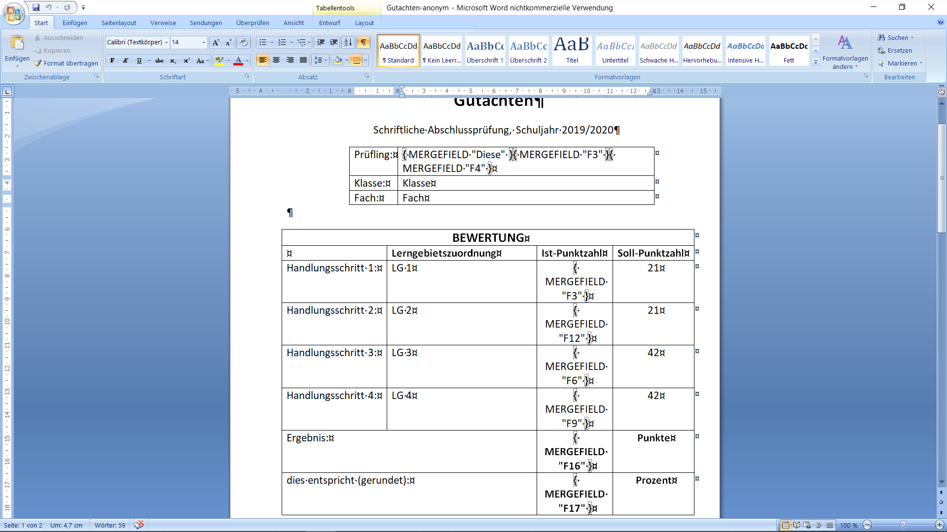The height and width of the screenshot is (532, 947).
Task: Undo the last action
Action: 49,7
